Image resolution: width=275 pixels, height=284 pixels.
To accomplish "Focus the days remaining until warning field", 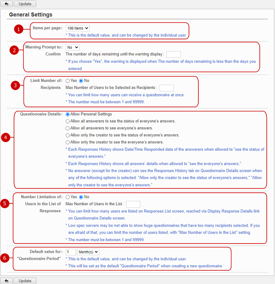I will pyautogui.click(x=174, y=54).
